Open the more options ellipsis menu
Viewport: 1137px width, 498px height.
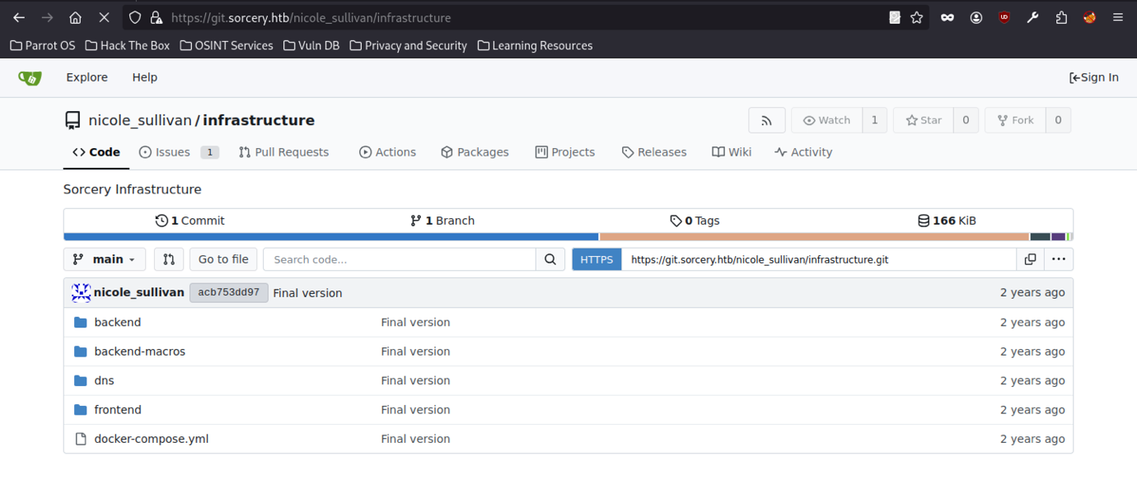click(x=1058, y=259)
